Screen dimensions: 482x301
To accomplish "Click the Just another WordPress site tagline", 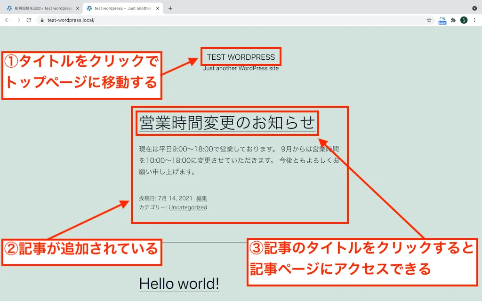I will [x=241, y=68].
